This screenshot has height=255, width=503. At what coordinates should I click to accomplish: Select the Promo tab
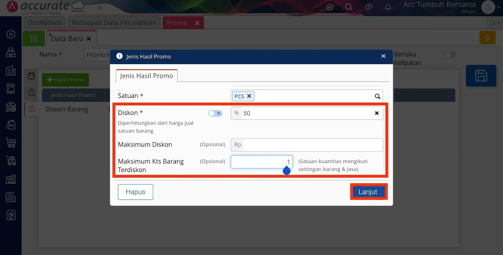pos(177,23)
